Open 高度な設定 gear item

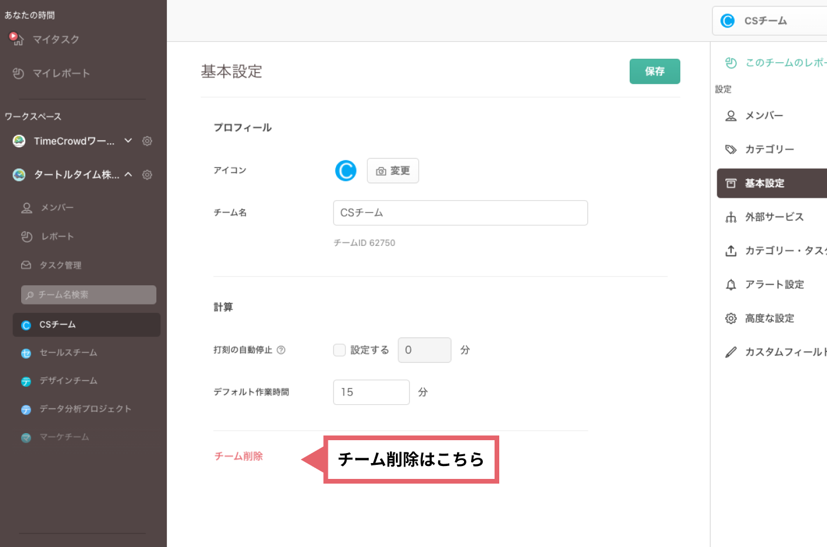coord(769,318)
